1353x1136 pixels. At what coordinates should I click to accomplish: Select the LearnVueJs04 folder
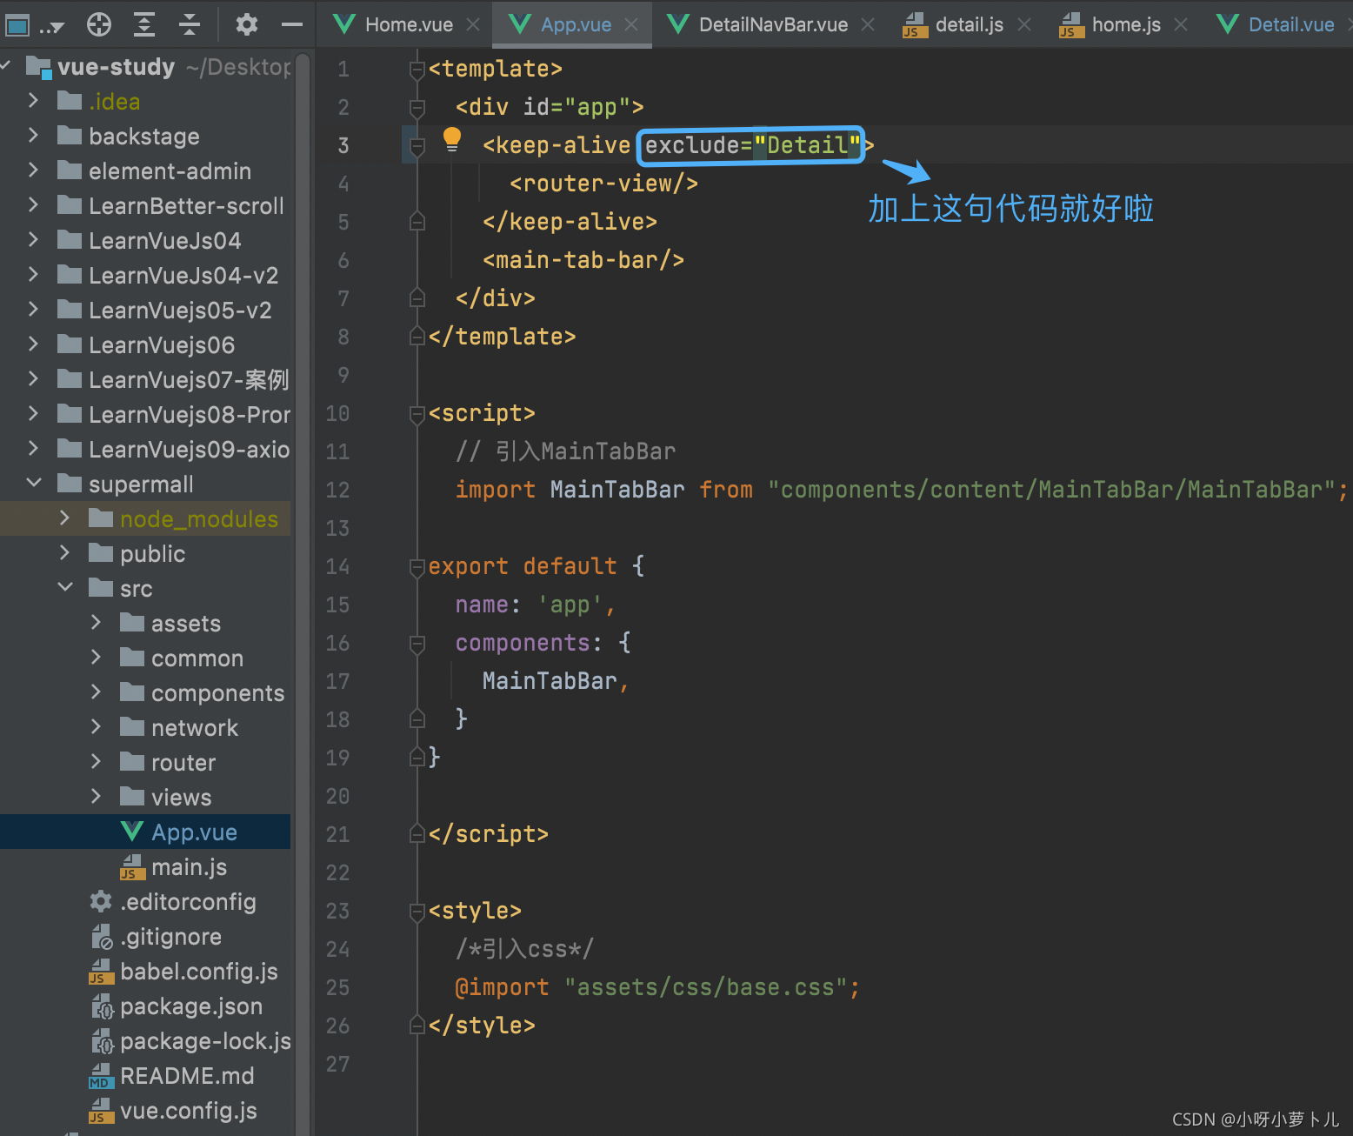(x=145, y=240)
